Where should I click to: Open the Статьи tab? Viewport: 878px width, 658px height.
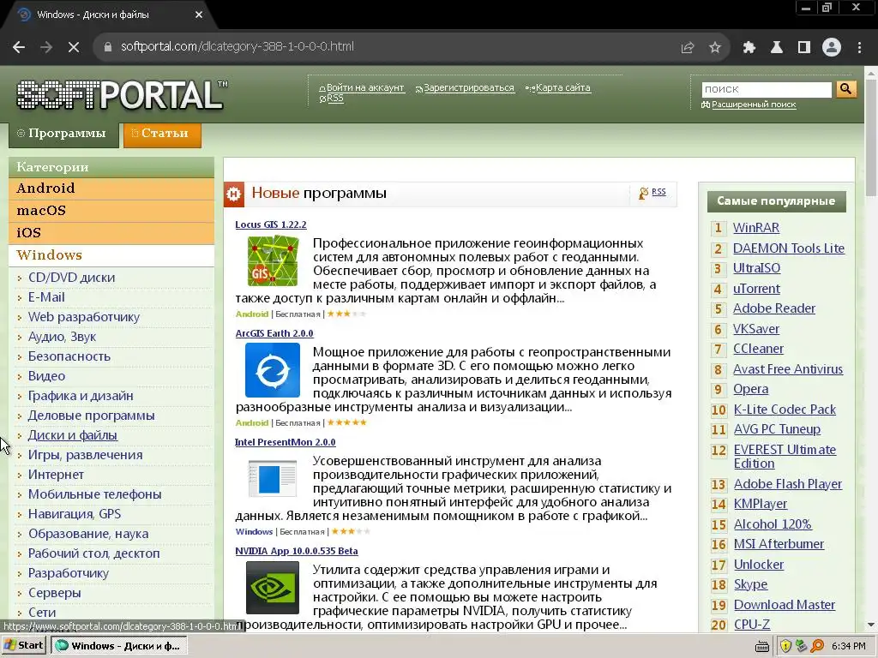pos(162,135)
